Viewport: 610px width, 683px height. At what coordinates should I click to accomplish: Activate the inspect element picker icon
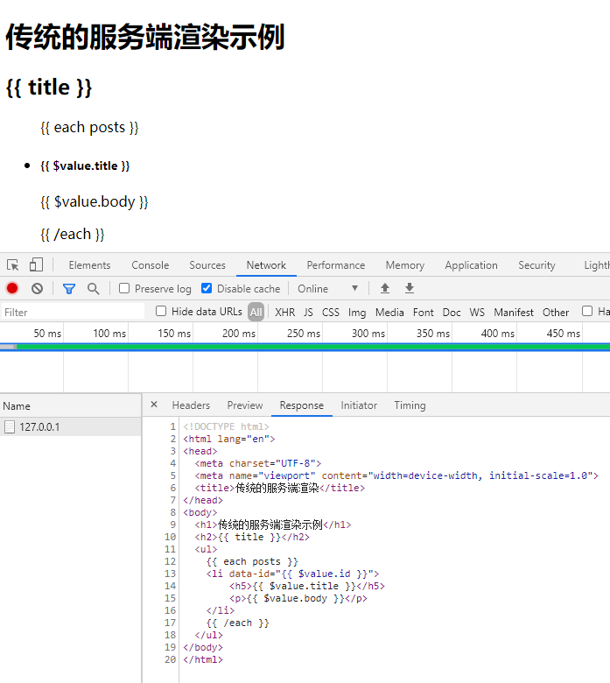pos(12,264)
